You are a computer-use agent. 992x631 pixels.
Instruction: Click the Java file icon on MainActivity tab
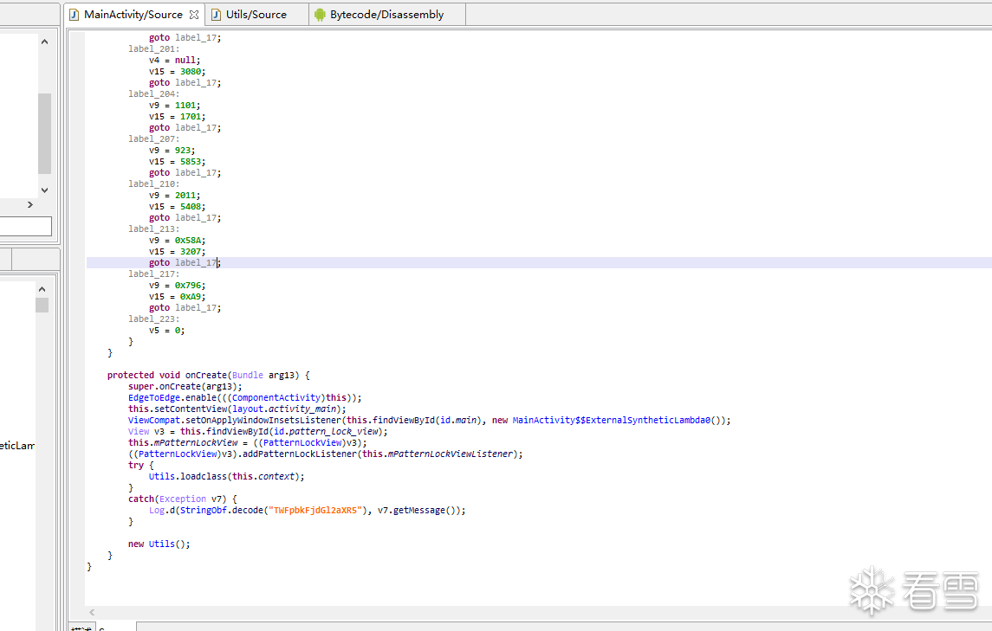click(74, 15)
